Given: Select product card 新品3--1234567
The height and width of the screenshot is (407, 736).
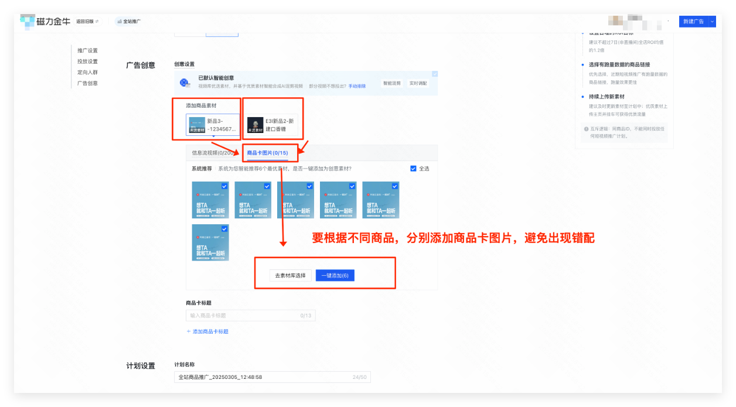Looking at the screenshot, I should 213,125.
